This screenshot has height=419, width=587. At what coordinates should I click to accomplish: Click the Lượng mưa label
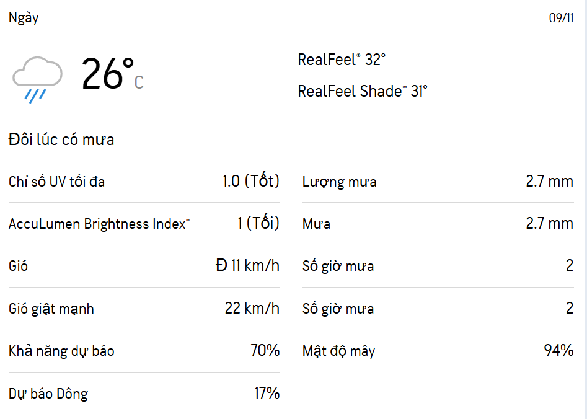(x=339, y=182)
